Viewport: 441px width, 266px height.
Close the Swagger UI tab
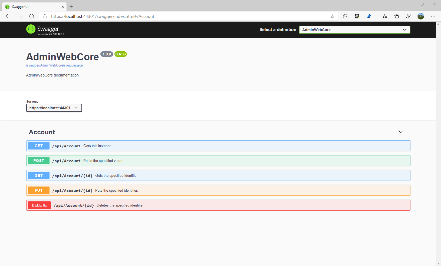coord(62,7)
